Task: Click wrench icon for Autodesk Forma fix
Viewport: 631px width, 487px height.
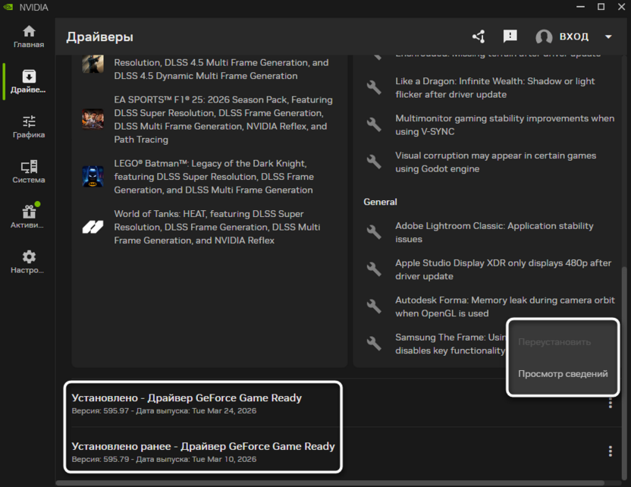Action: pos(374,306)
